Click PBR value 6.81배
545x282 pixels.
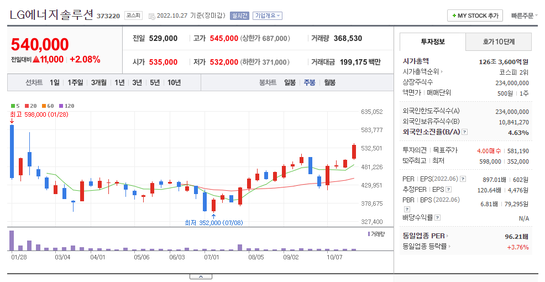click(489, 204)
